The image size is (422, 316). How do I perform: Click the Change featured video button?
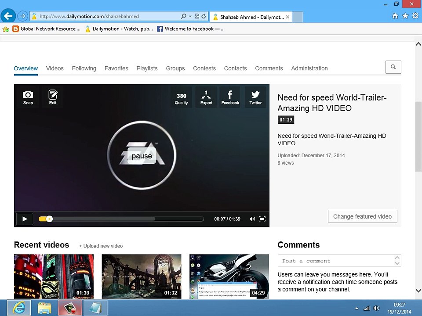point(362,216)
